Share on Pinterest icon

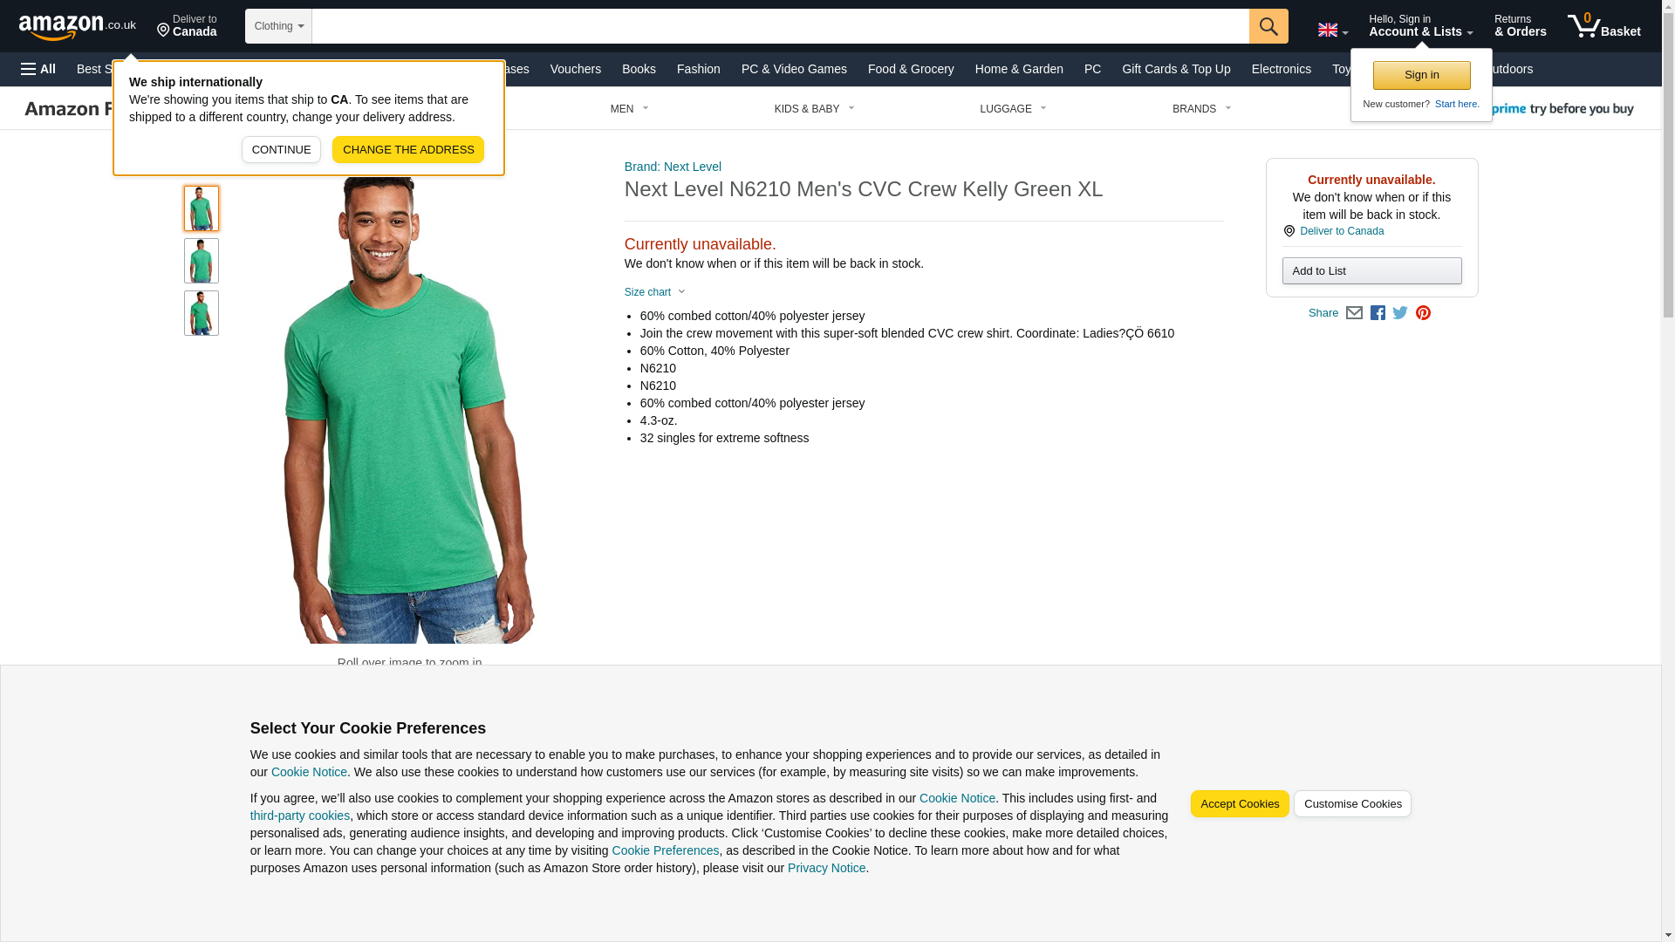[1422, 313]
